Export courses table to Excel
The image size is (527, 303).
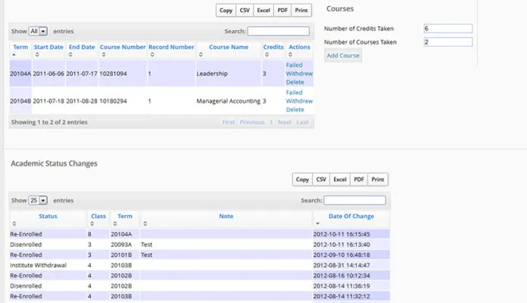[x=263, y=10]
